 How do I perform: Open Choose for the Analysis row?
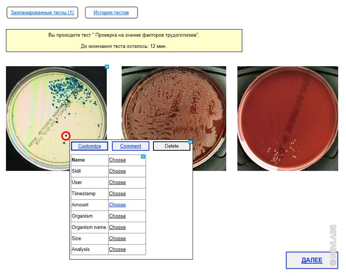click(117, 249)
